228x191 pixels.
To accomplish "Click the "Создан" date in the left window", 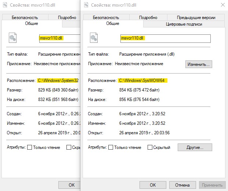I will [x=59, y=114].
